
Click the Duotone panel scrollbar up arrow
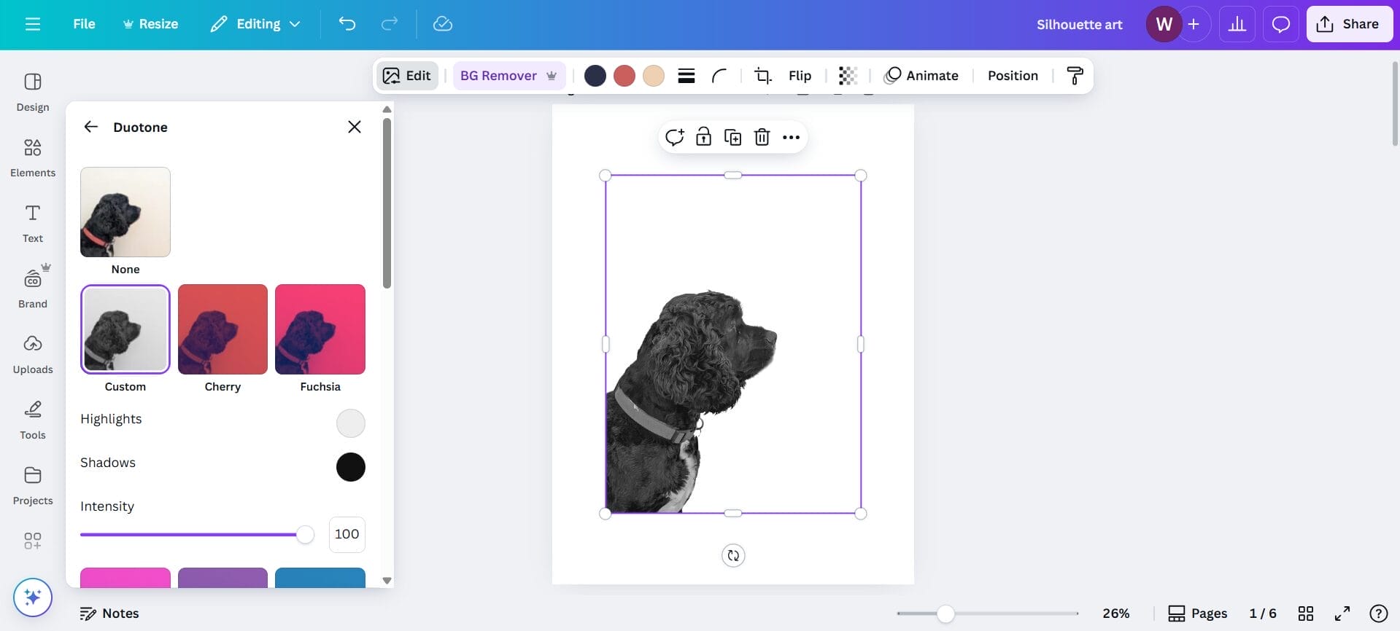click(x=387, y=109)
